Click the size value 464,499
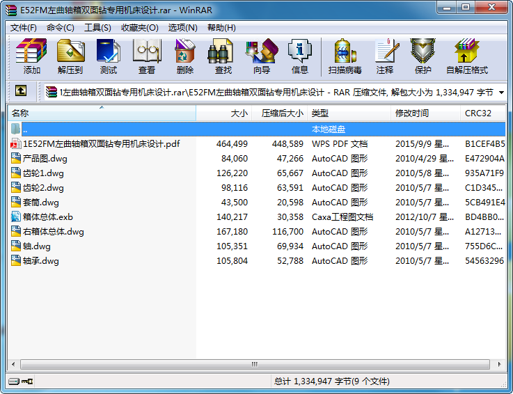Viewport: 513px width, 394px height. click(232, 144)
